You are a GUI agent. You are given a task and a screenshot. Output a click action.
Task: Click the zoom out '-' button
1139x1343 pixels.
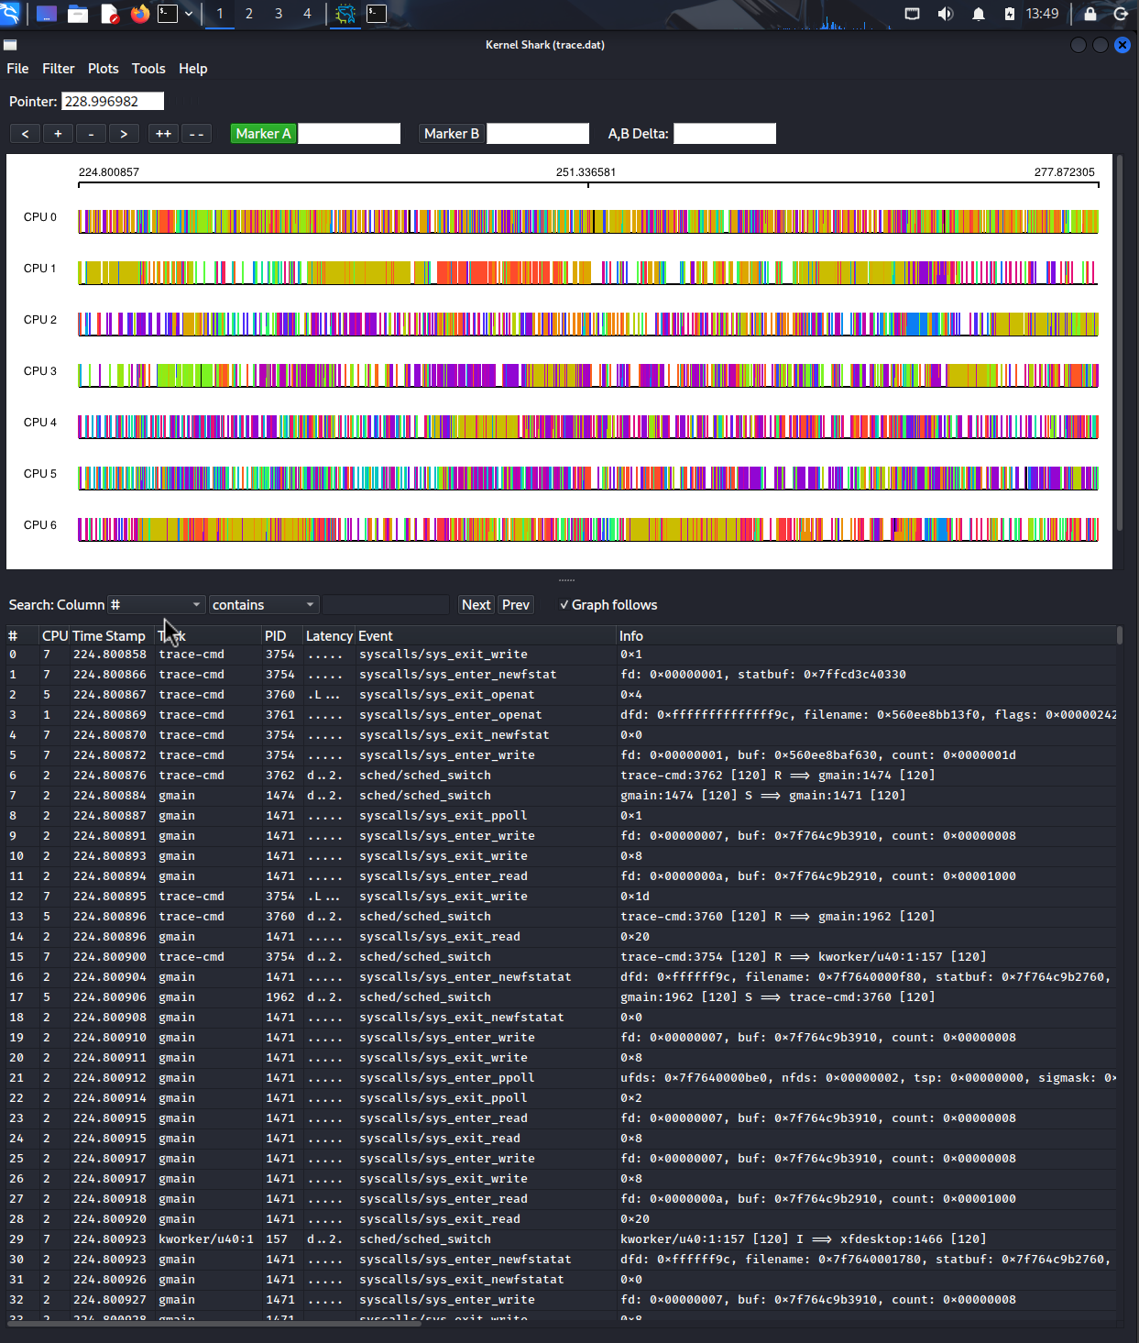coord(91,134)
